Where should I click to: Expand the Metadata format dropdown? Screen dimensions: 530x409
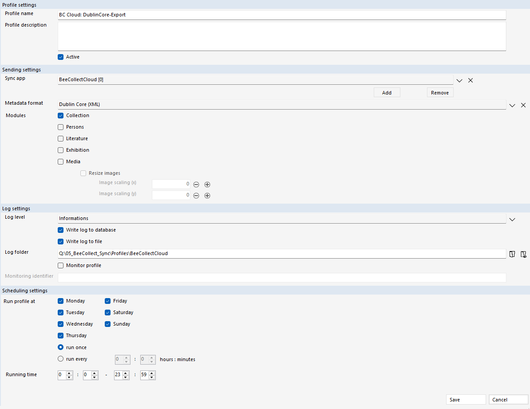pos(512,105)
